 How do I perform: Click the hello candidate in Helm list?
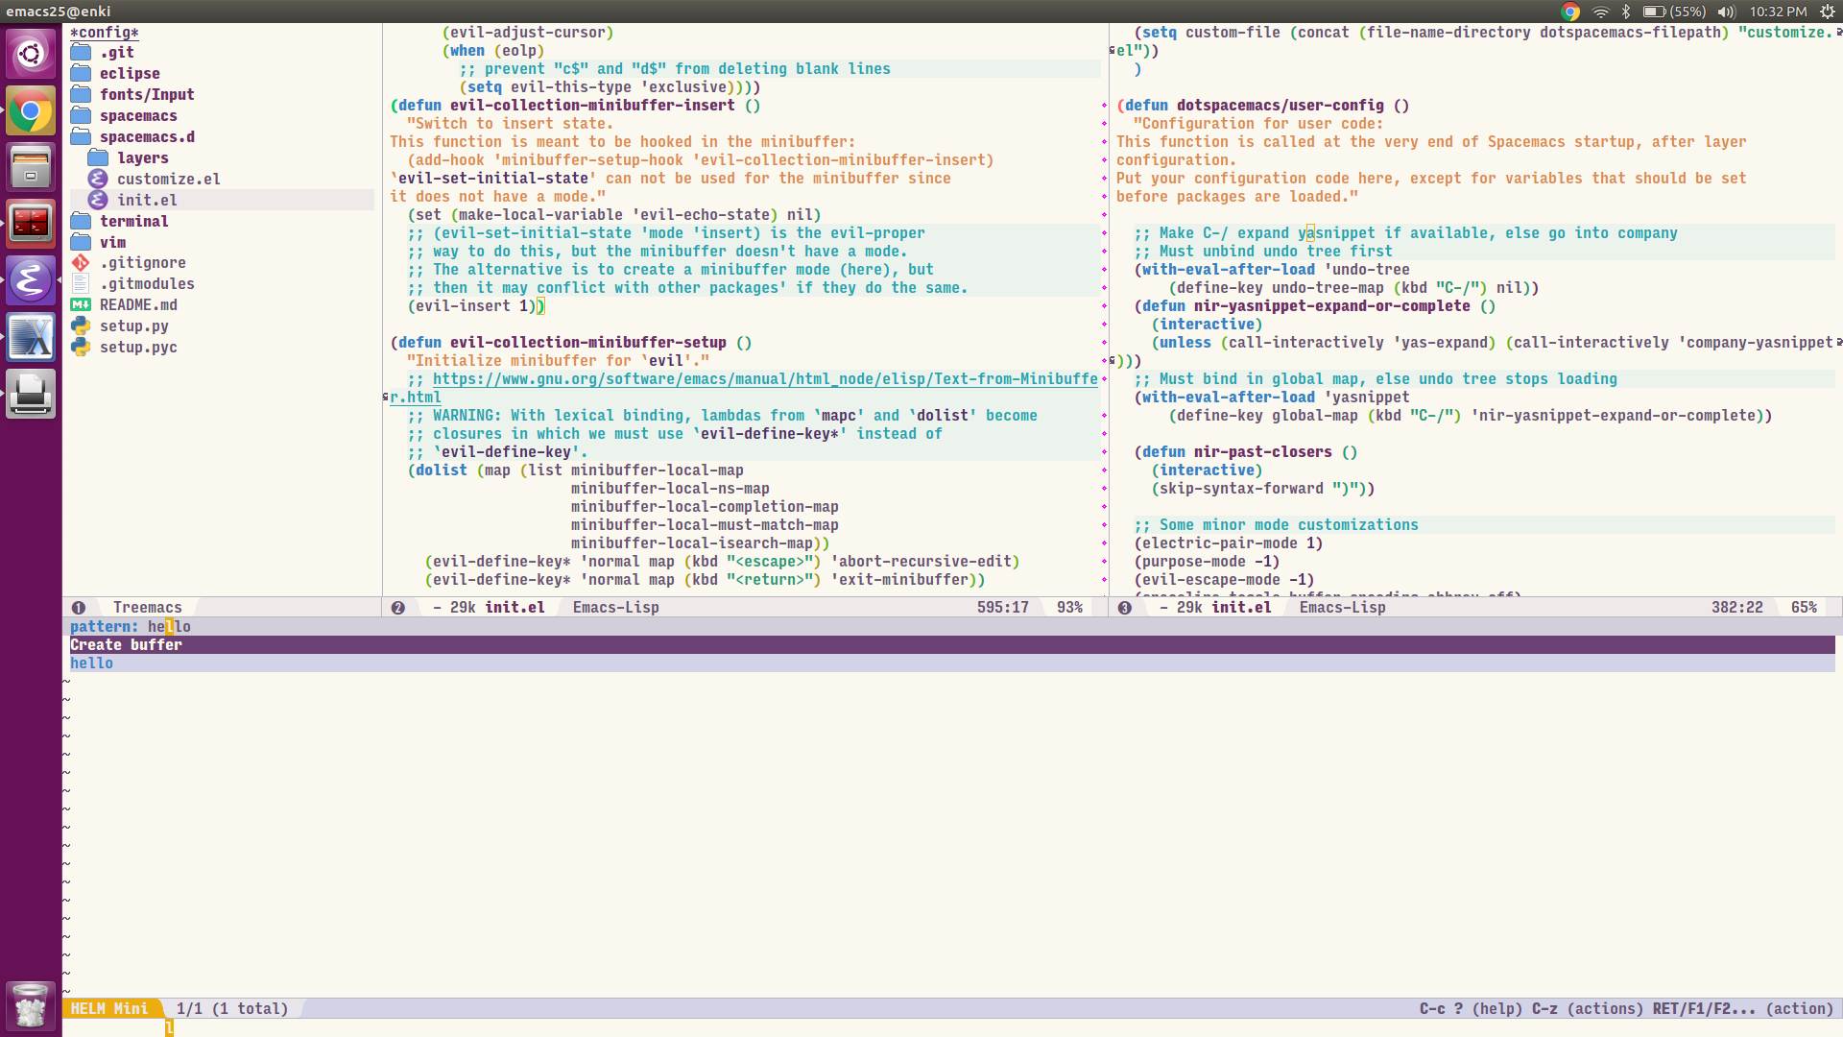(x=91, y=663)
